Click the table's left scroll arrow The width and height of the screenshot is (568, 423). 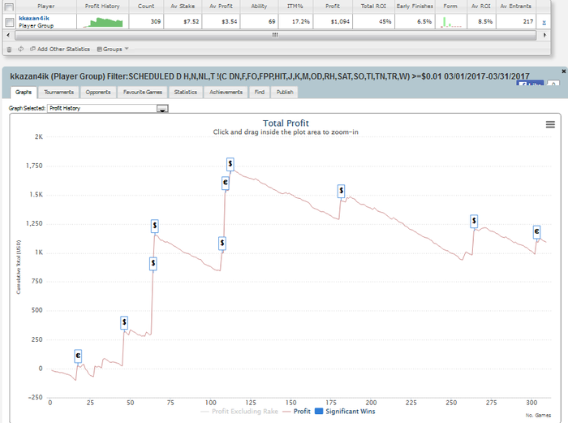(x=8, y=35)
